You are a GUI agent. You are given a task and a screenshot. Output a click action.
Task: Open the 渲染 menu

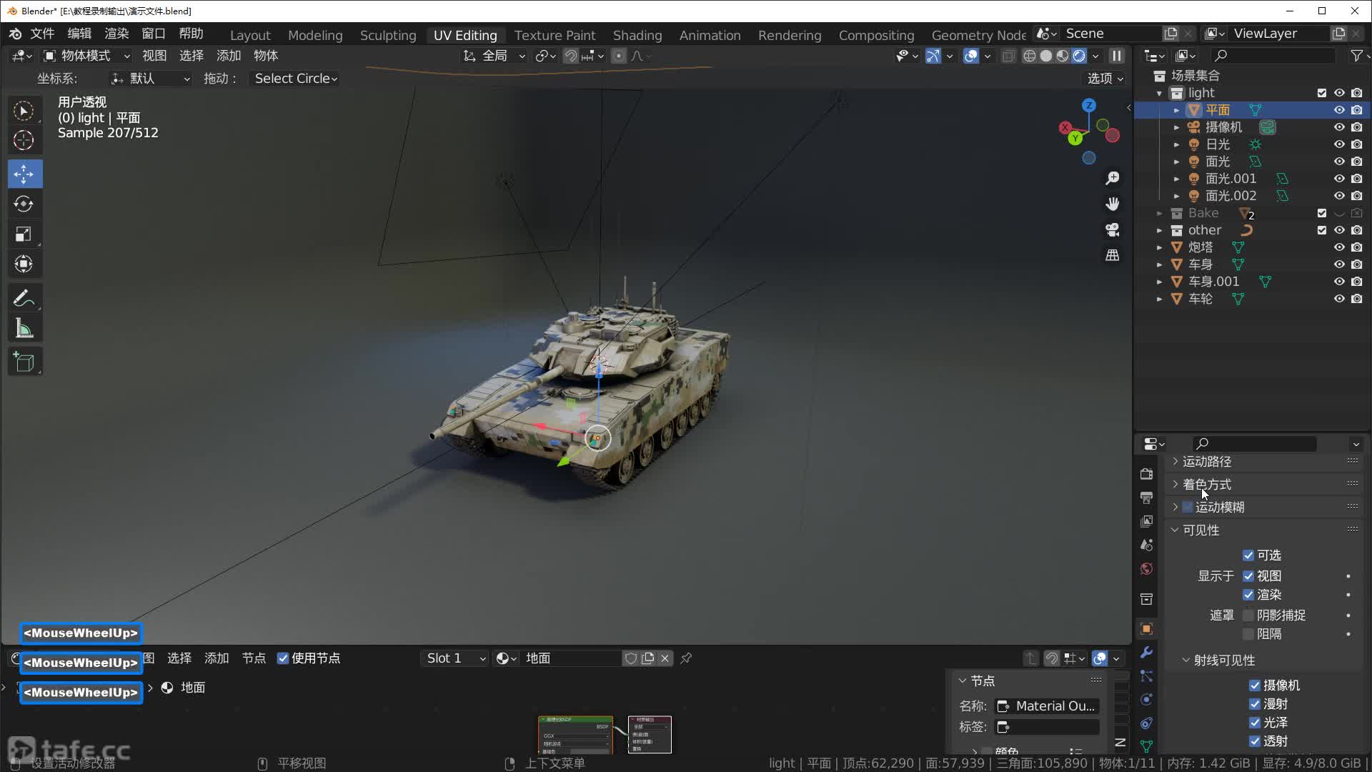click(x=116, y=34)
